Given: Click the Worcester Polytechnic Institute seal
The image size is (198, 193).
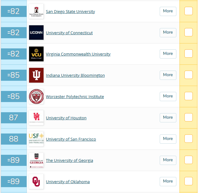Looking at the screenshot, I should coord(36,96).
